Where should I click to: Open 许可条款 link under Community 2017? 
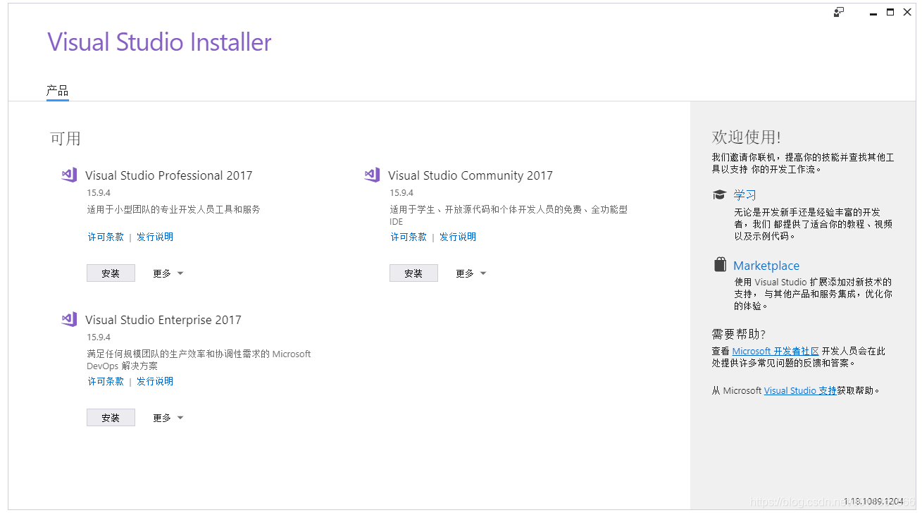(409, 237)
